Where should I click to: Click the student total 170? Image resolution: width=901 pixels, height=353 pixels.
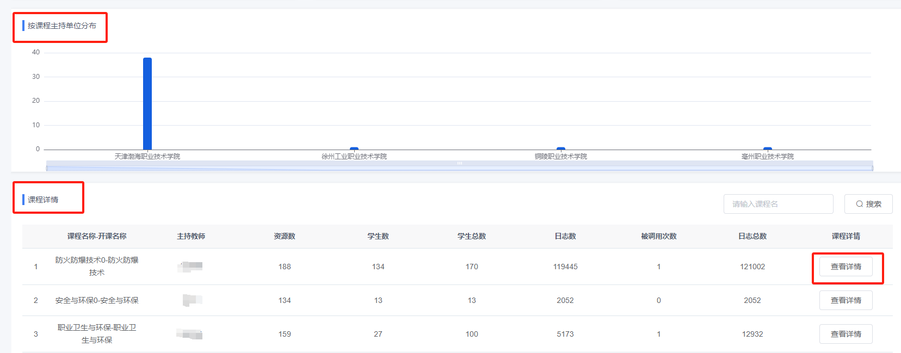click(x=472, y=267)
